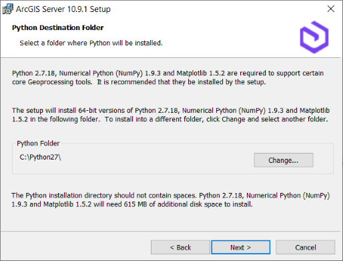Click 'Select a folder where Python will be installed' text
This screenshot has width=343, height=261.
91,43
